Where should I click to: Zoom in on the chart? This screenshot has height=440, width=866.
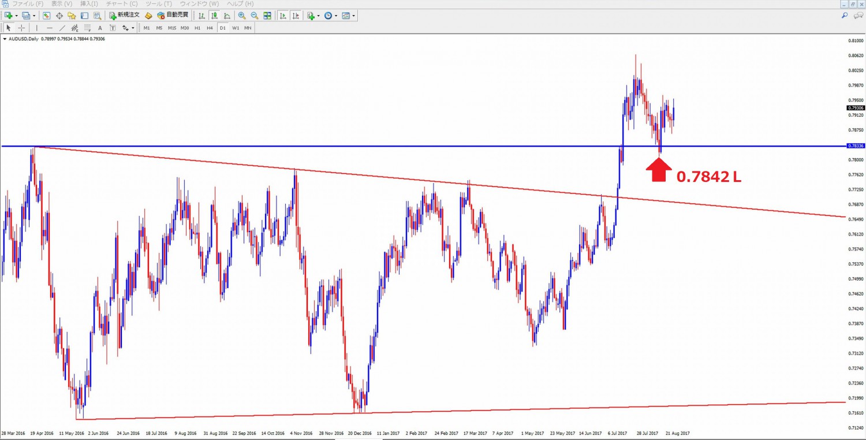241,16
